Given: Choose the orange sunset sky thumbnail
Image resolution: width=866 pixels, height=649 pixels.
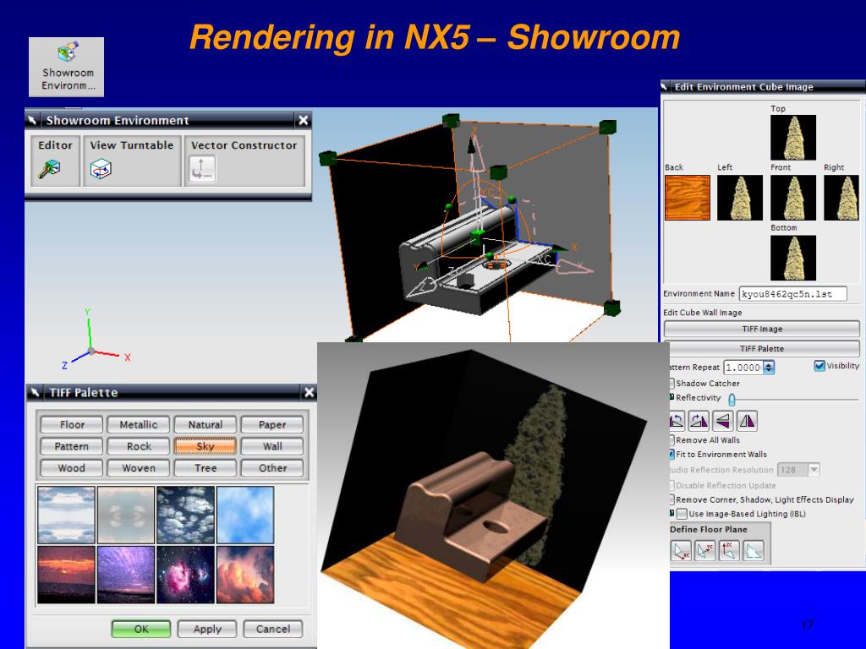Looking at the screenshot, I should (x=66, y=575).
